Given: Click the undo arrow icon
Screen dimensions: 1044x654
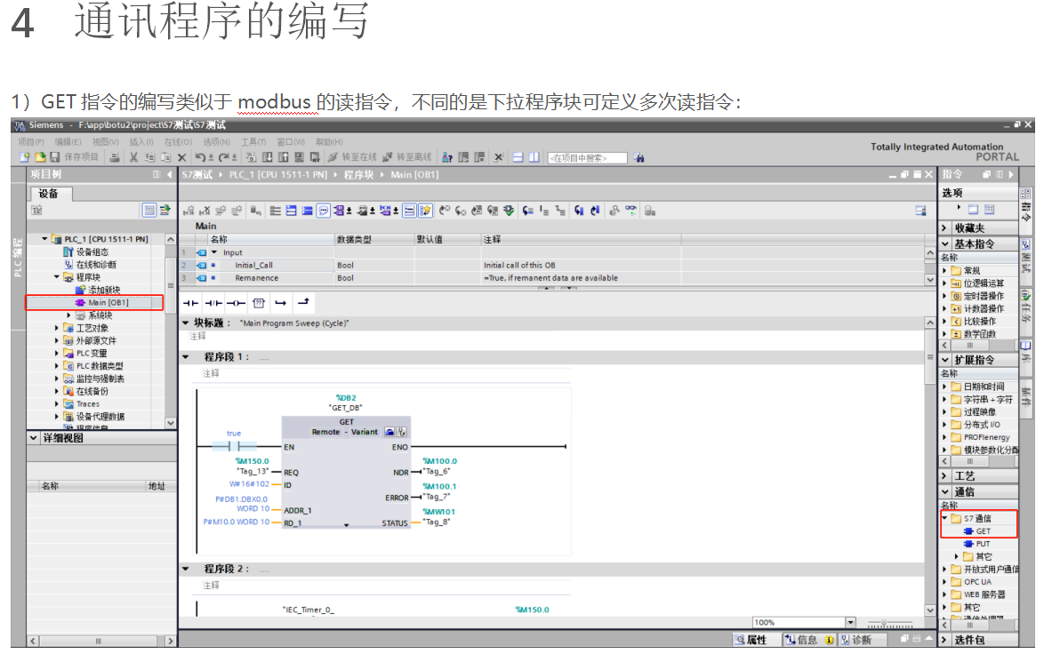Looking at the screenshot, I should click(200, 157).
